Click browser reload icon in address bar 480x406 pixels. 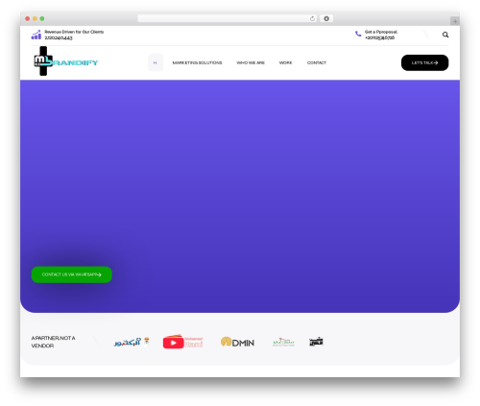312,18
